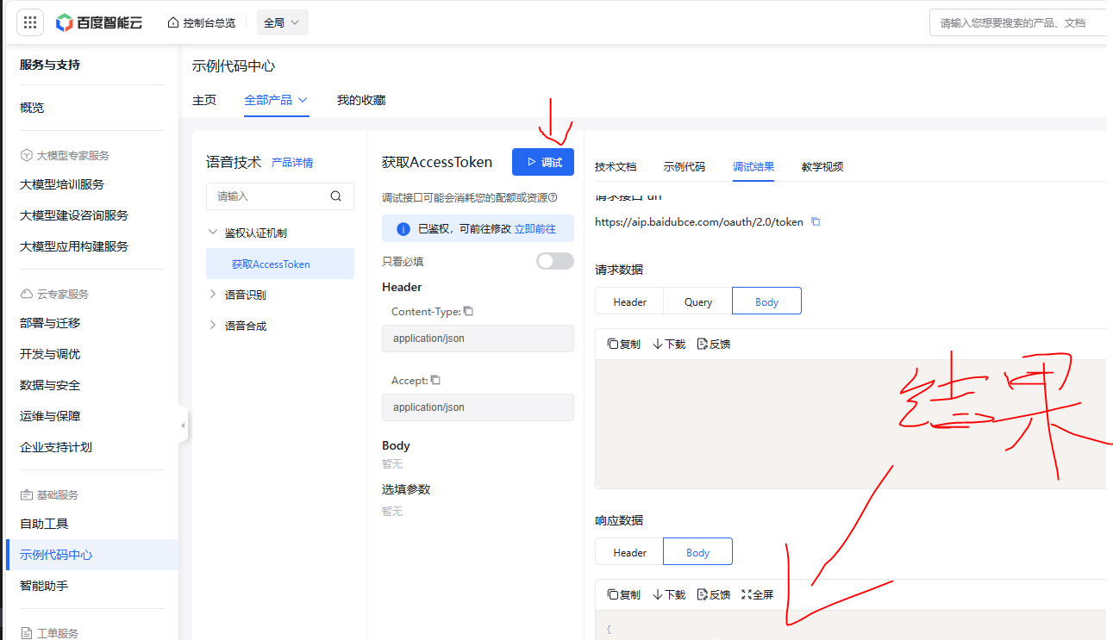Collapse the left sidebar with handle arrow
This screenshot has width=1113, height=640.
pyautogui.click(x=183, y=425)
